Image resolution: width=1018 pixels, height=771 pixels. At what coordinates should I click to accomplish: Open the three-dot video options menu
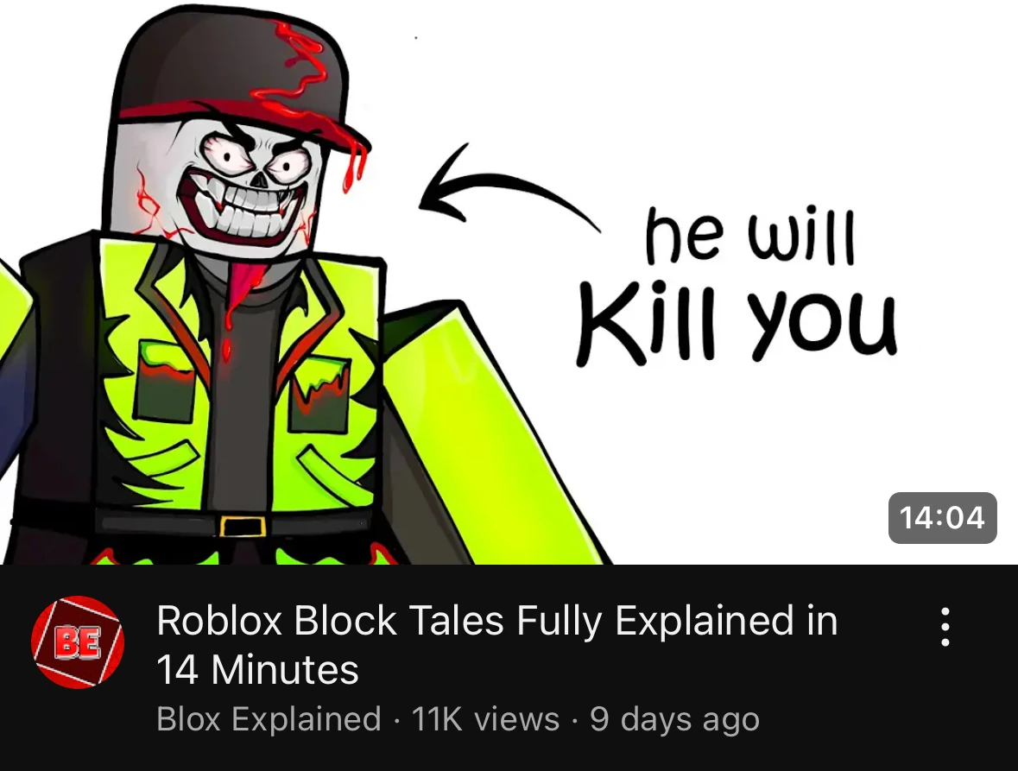pyautogui.click(x=945, y=627)
